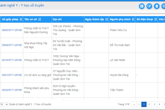This screenshot has width=165, height=110.
Task: Jump to first page with « button
Action: tap(134, 104)
